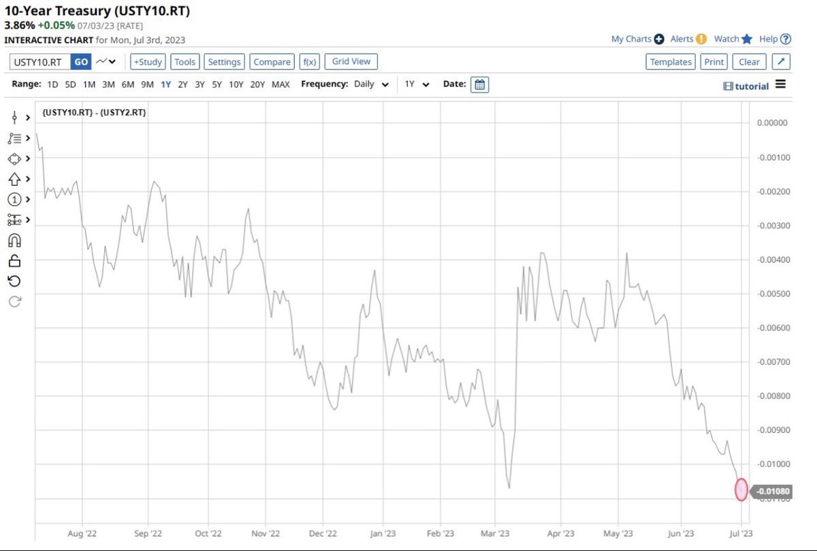Image resolution: width=817 pixels, height=551 pixels.
Task: Click the Alerts exclamation icon
Action: (701, 39)
